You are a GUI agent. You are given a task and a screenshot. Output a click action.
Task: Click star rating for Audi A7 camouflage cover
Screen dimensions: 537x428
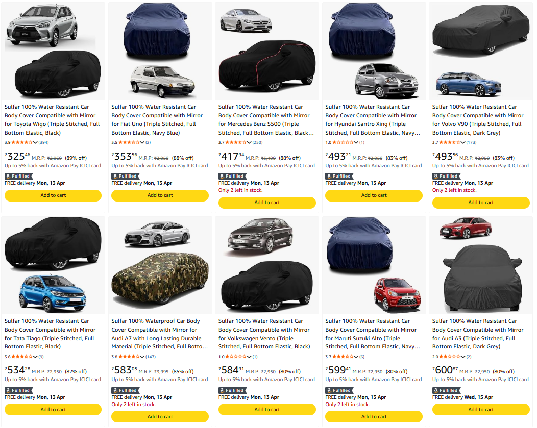[x=129, y=357]
